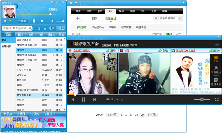Click the diamond VIP icon
Image resolution: width=222 pixels, height=133 pixels.
tap(5, 21)
